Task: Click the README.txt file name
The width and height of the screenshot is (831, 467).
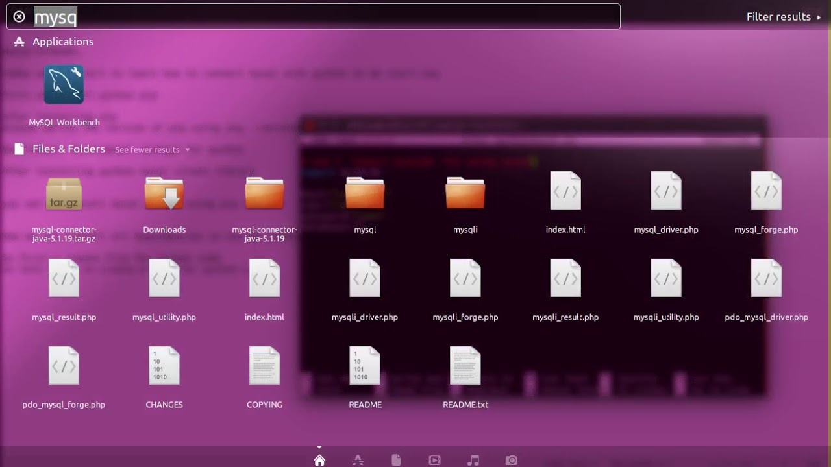Action: coord(465,405)
